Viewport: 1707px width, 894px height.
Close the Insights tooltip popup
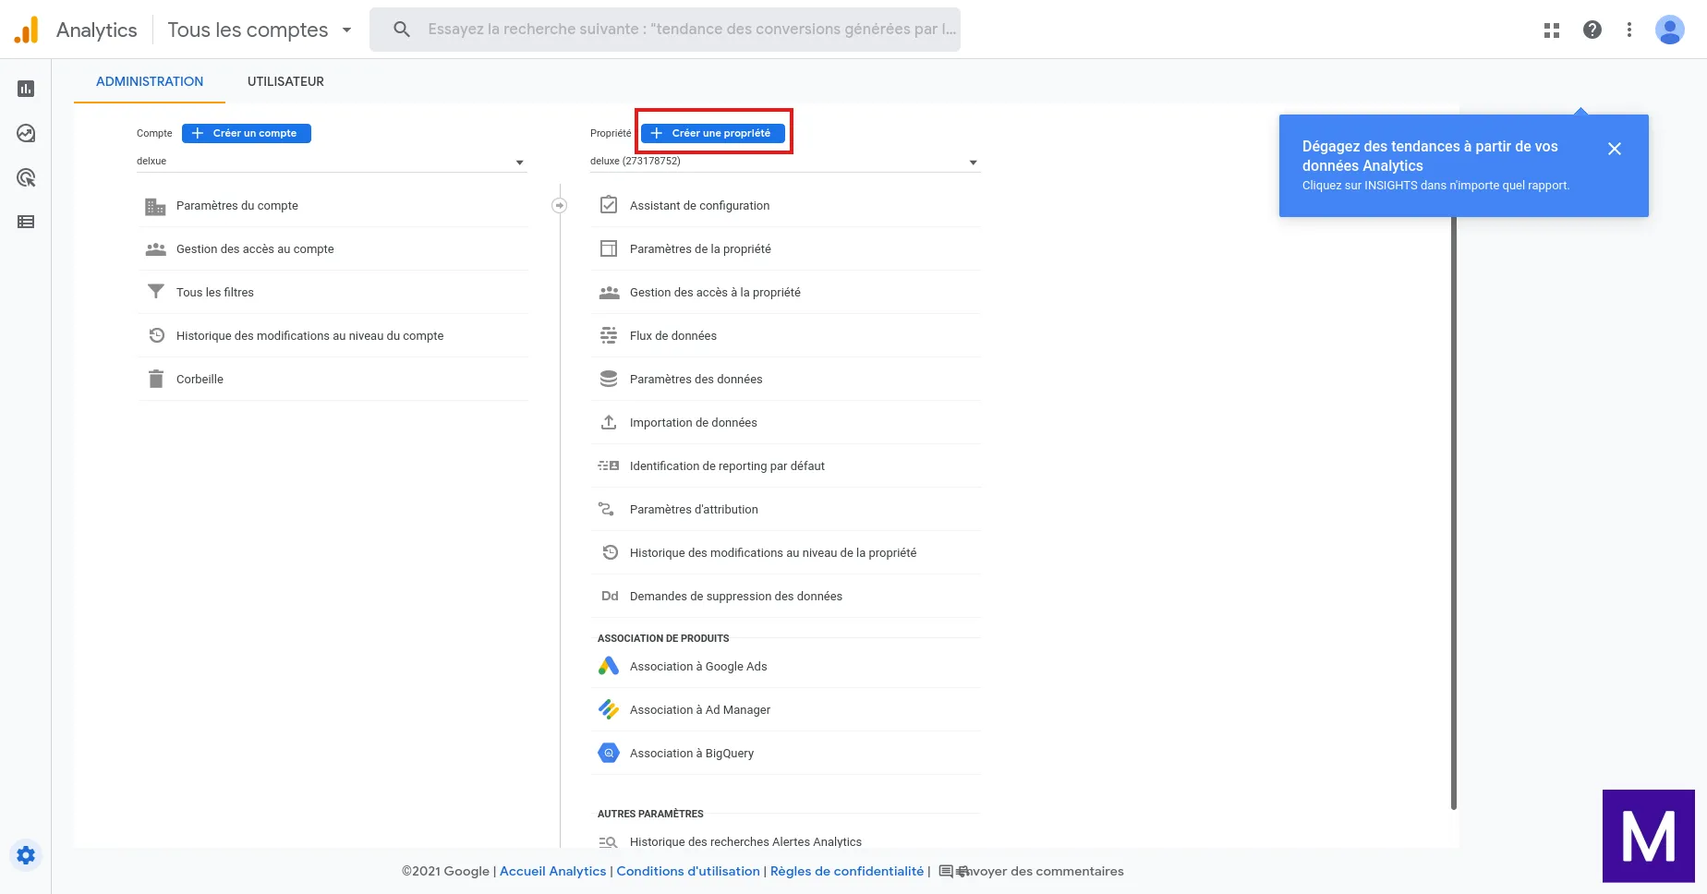pos(1615,149)
